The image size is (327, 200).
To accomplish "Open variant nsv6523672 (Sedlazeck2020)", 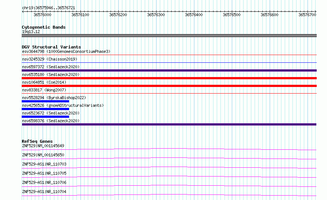I will coord(51,113).
